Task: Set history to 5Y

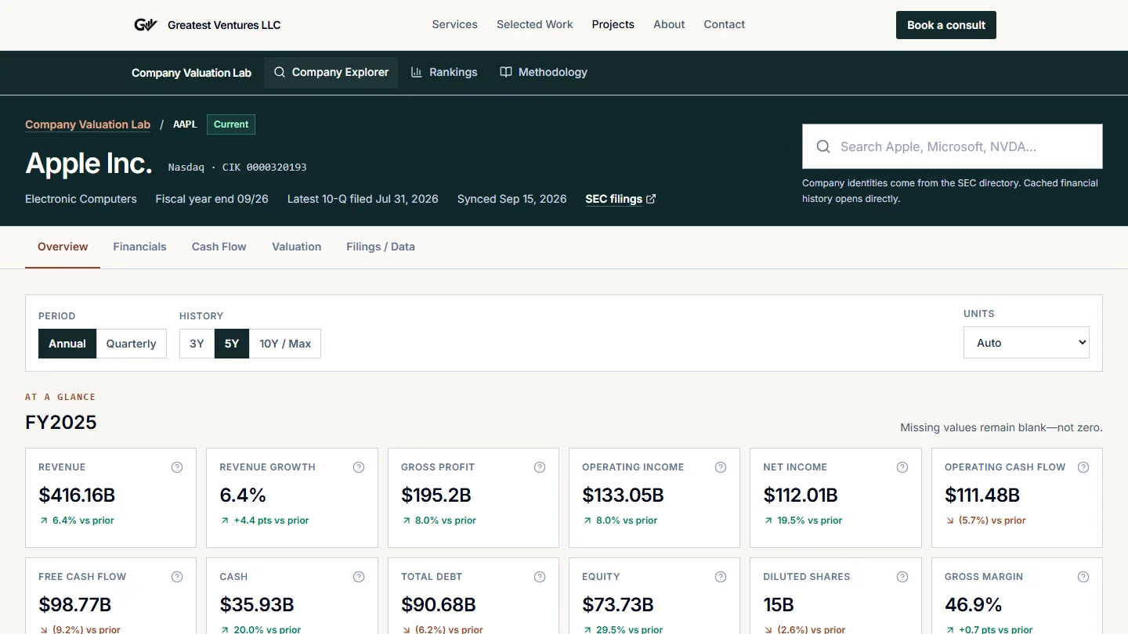Action: tap(232, 344)
